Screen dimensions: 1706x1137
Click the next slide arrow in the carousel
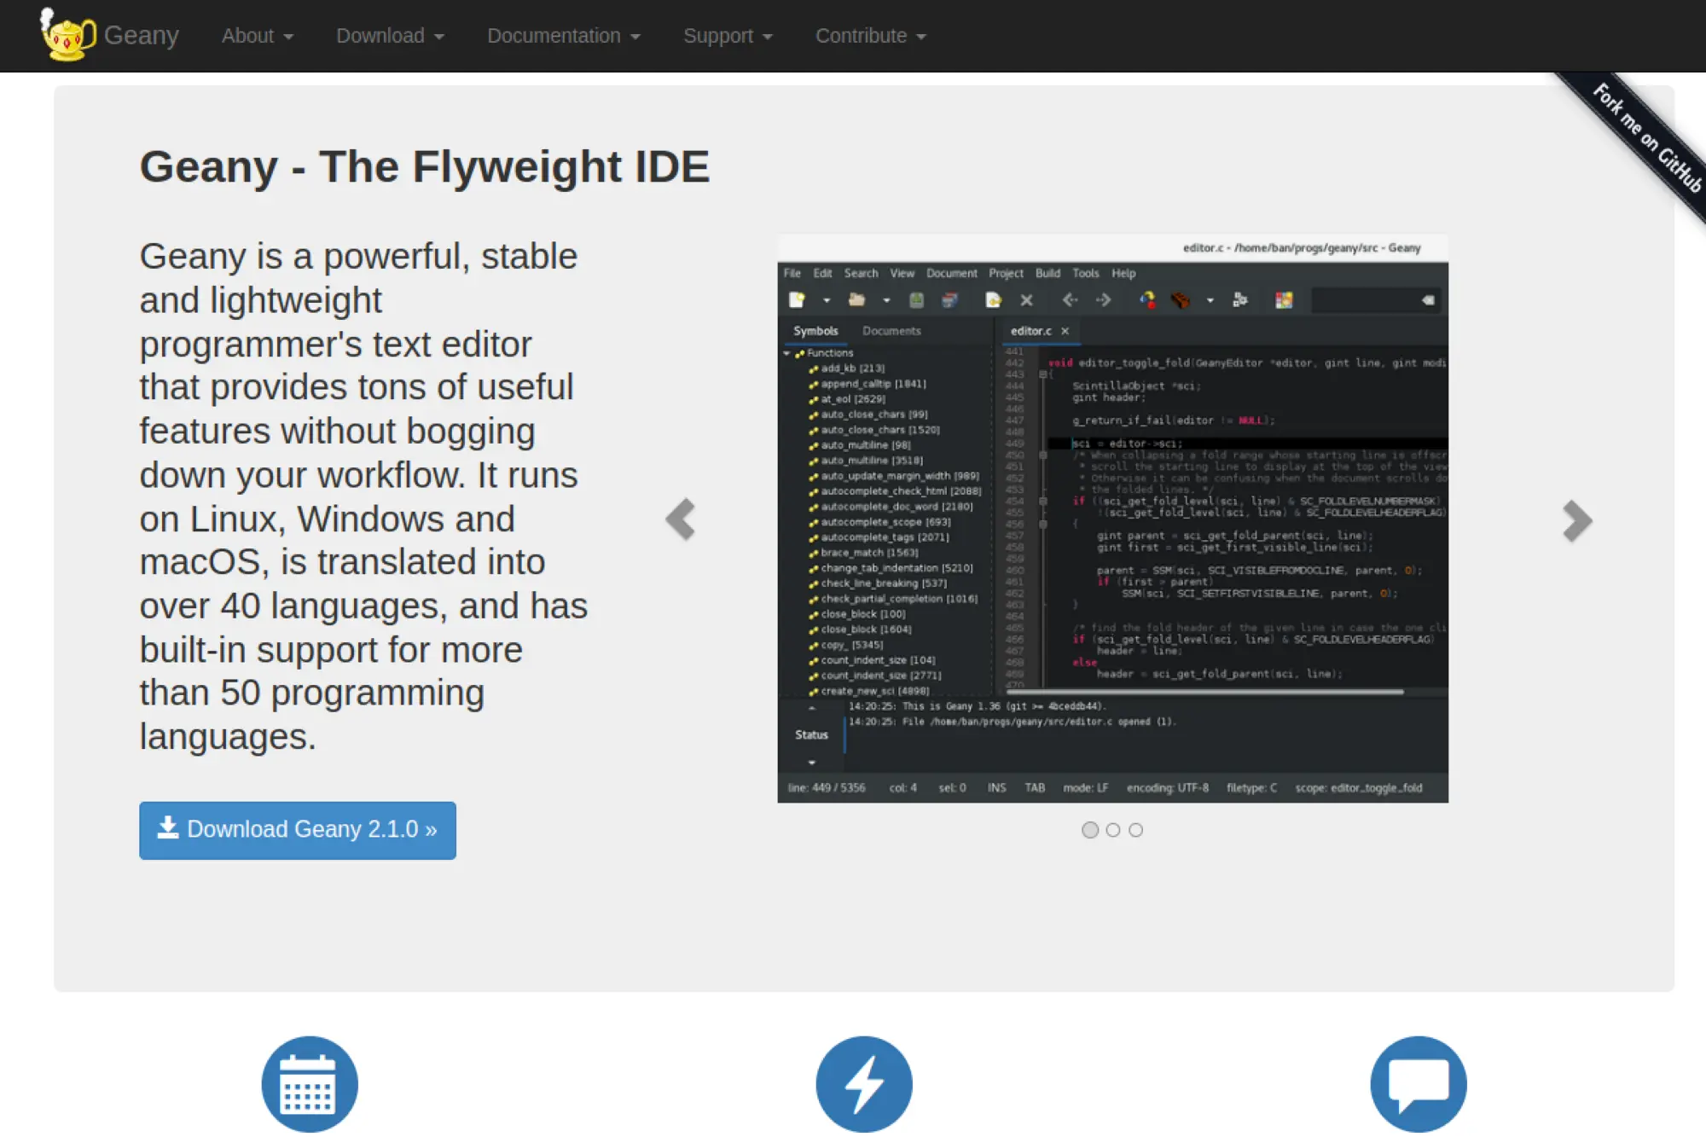click(x=1576, y=520)
